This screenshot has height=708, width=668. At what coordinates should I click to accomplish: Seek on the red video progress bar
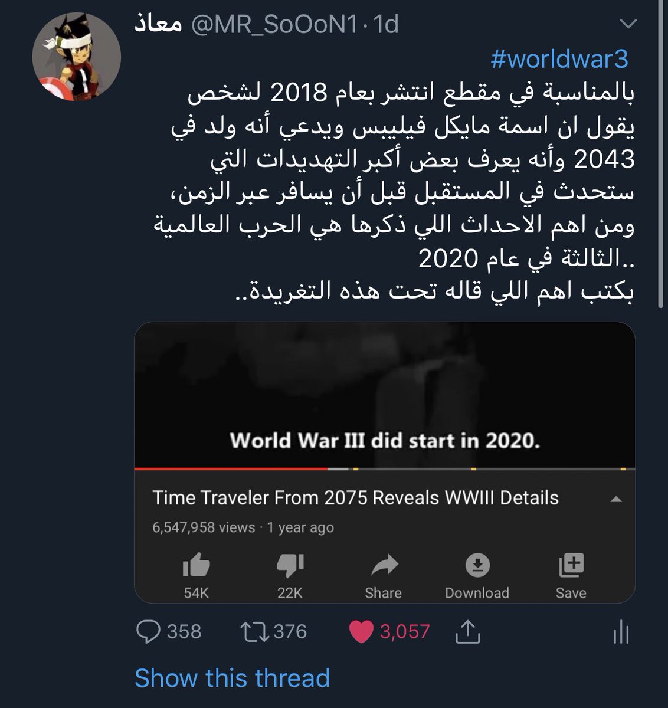pyautogui.click(x=231, y=468)
